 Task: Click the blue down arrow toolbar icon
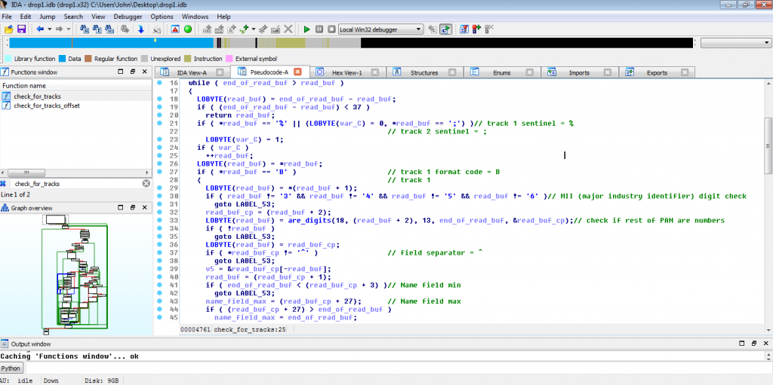pyautogui.click(x=140, y=29)
